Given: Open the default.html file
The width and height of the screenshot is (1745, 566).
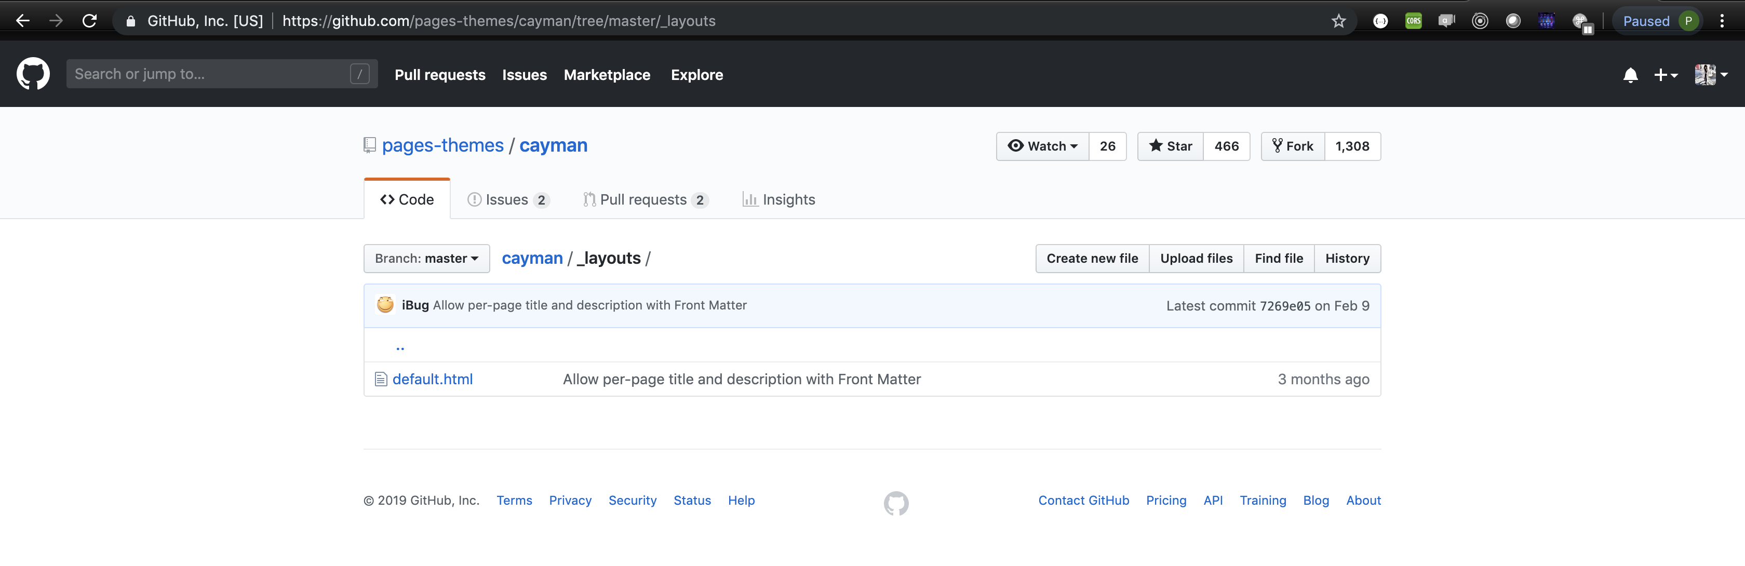Looking at the screenshot, I should [x=433, y=379].
